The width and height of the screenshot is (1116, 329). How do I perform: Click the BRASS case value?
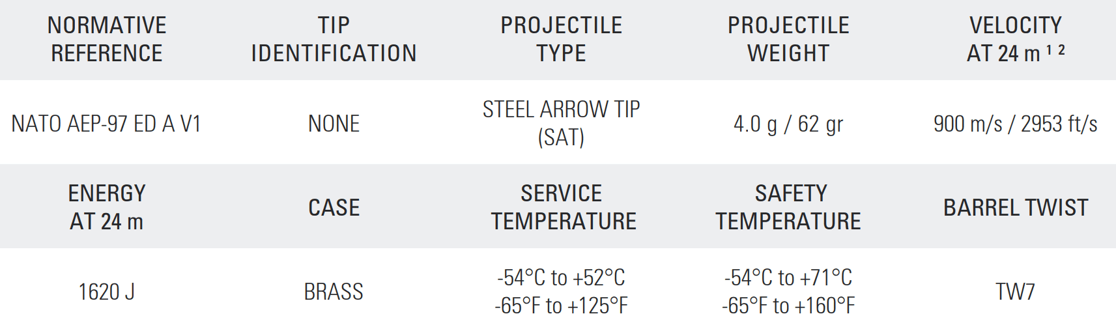[x=334, y=291]
